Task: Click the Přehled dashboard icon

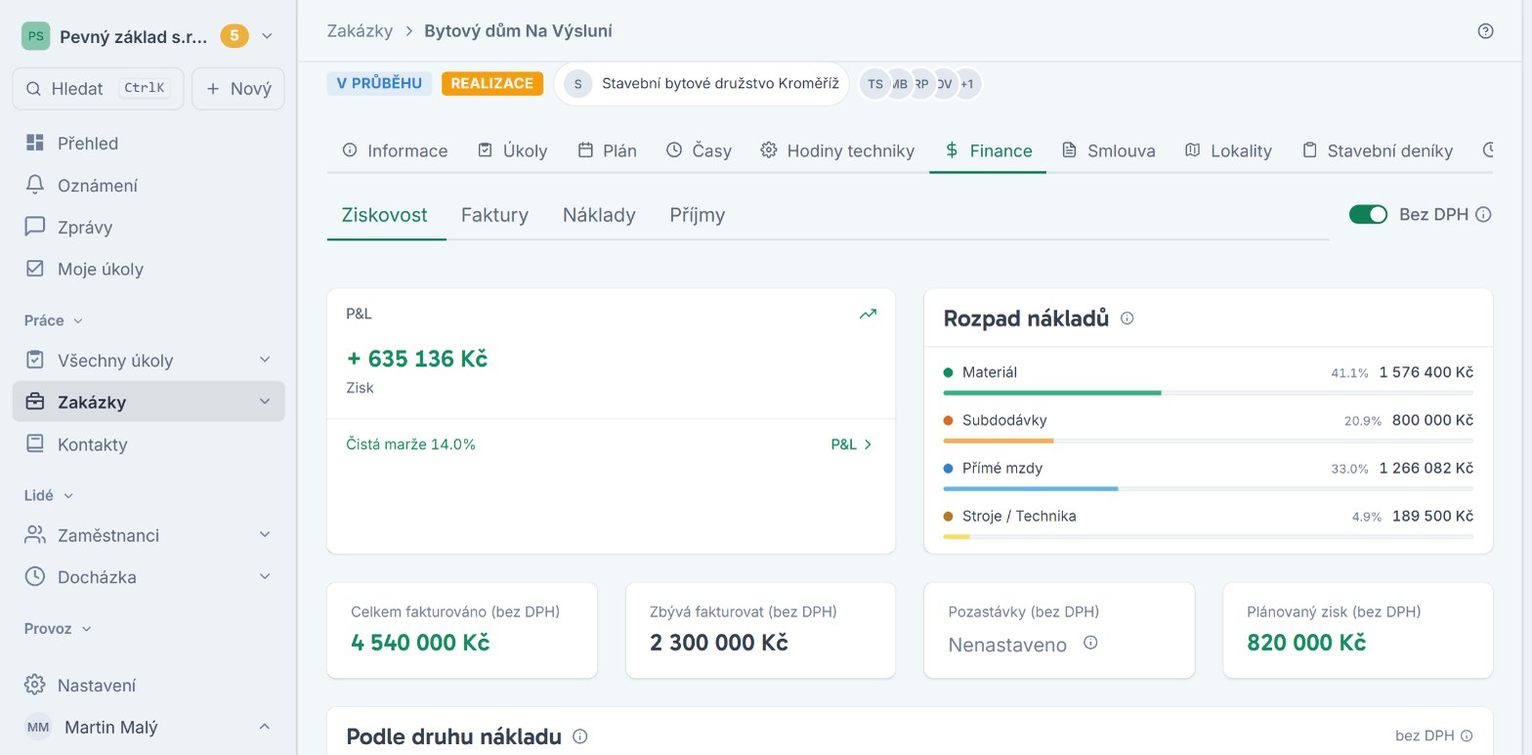Action: coord(35,144)
